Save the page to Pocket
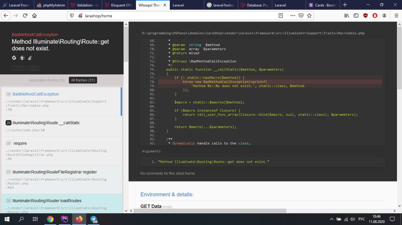The width and height of the screenshot is (402, 225). [301, 16]
